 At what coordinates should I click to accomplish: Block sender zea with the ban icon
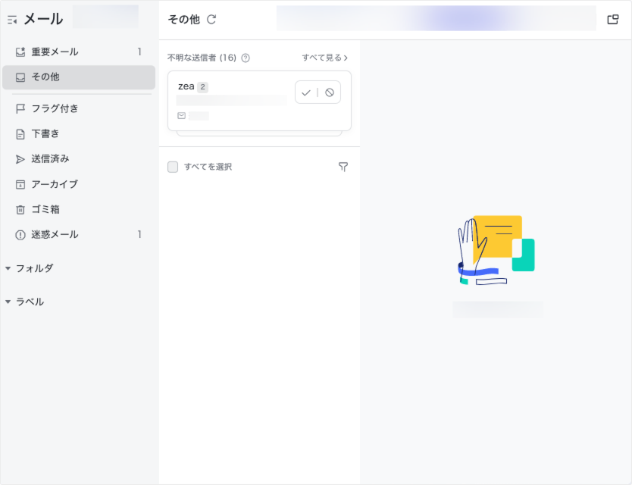click(x=330, y=92)
